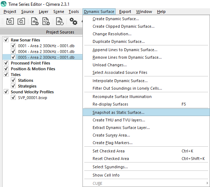Open the processing settings gears icon
This screenshot has height=187, width=210.
click(73, 21)
